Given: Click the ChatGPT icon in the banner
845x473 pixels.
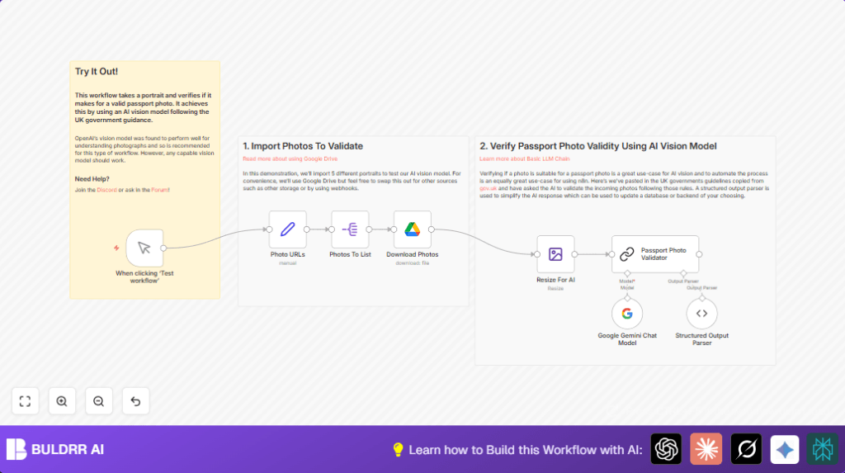Looking at the screenshot, I should [x=666, y=449].
